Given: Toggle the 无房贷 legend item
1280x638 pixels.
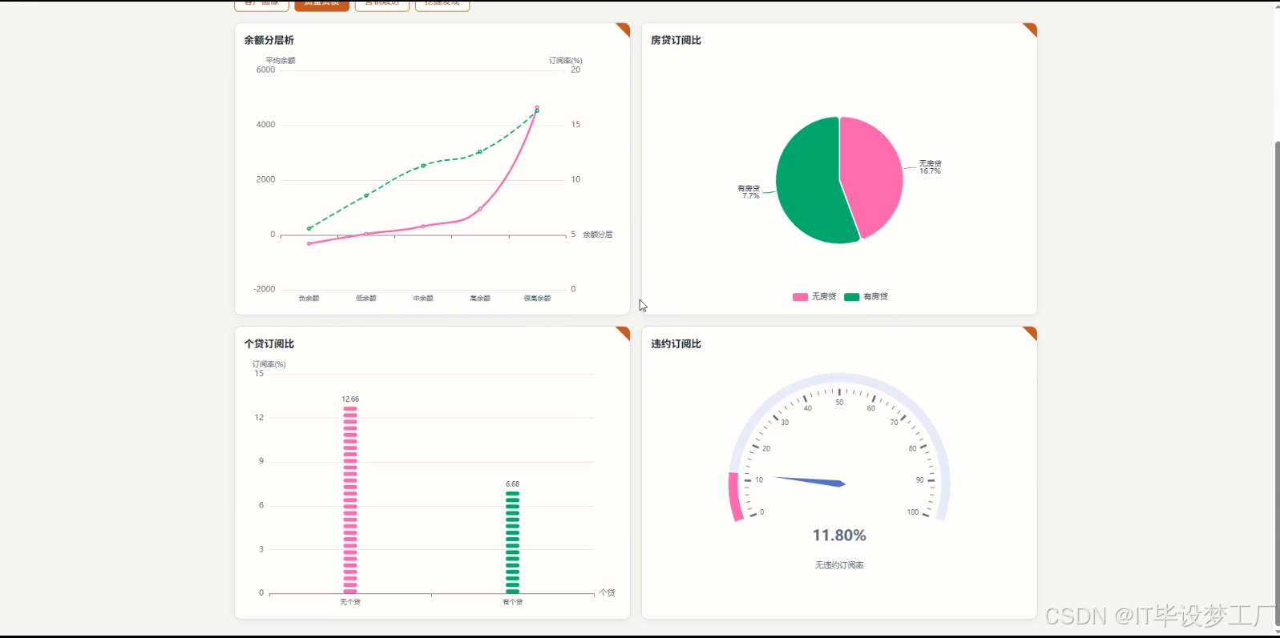Looking at the screenshot, I should tap(814, 296).
